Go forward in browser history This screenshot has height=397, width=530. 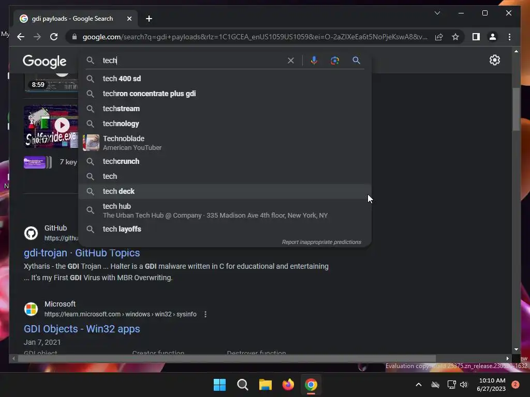pos(37,37)
